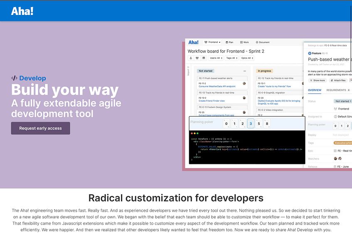Open the Create Friend Finder view link
Viewport: 352px width, 249px height.
(x=212, y=101)
